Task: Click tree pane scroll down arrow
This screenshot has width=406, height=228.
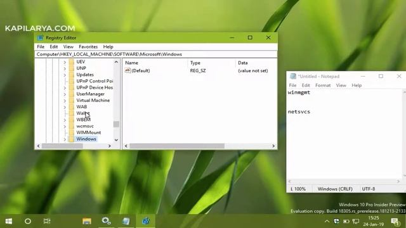Action: coord(116,140)
